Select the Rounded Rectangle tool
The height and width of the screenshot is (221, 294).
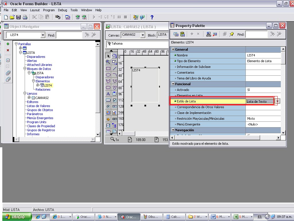point(108,87)
